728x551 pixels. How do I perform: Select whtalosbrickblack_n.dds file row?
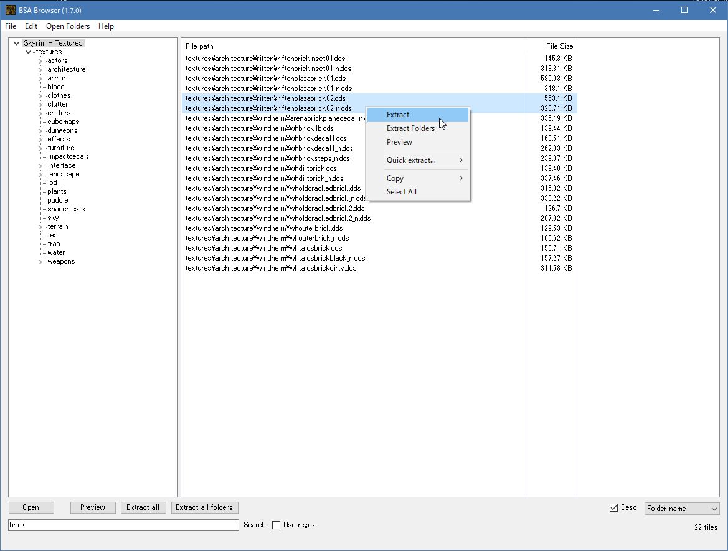coord(379,258)
